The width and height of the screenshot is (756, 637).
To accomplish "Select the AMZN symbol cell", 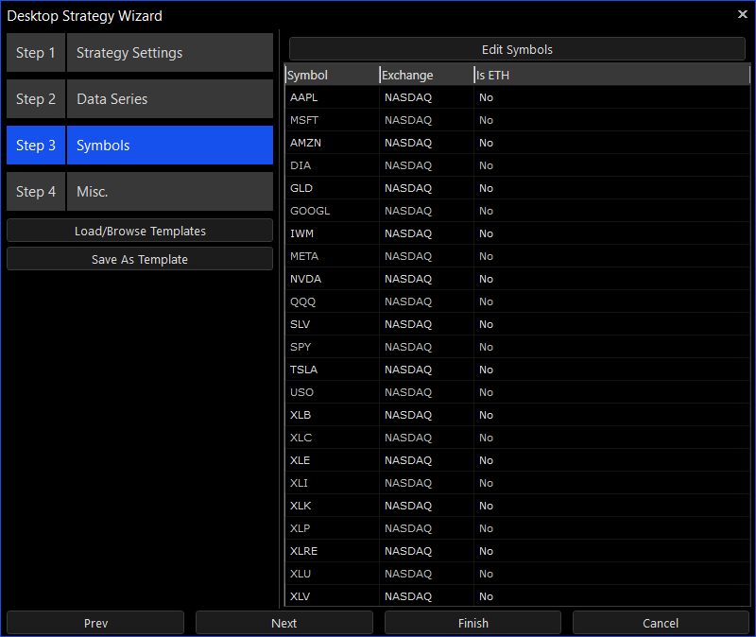I will coord(333,143).
